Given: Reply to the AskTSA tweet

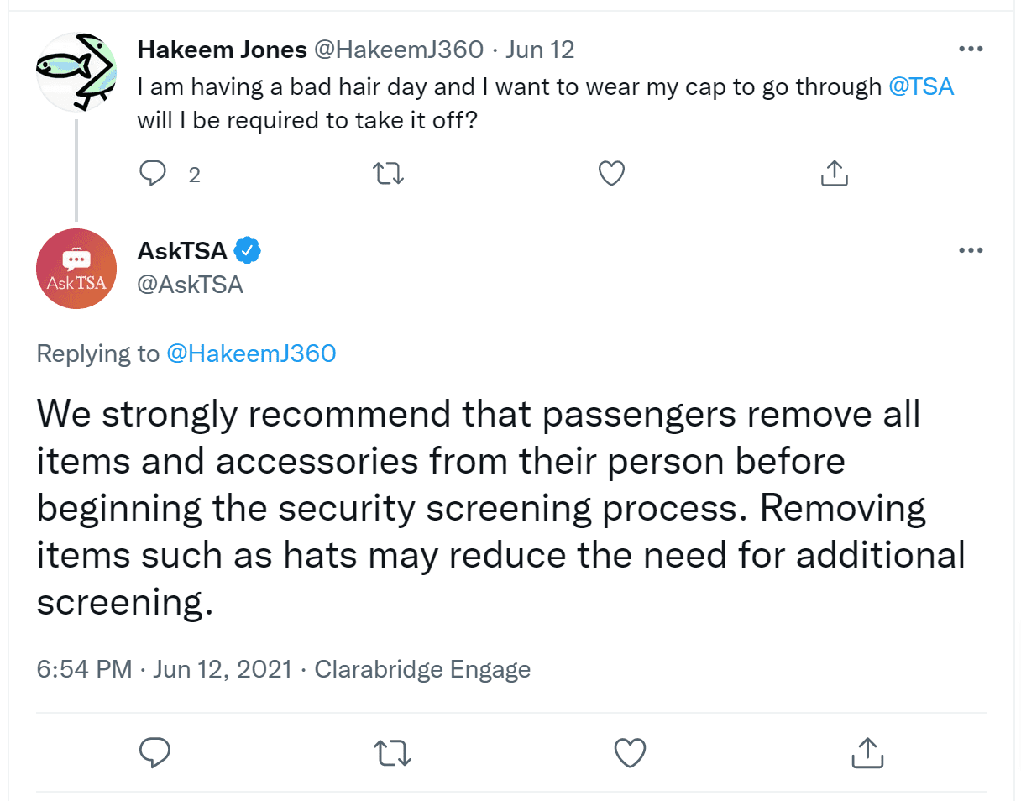Looking at the screenshot, I should [x=155, y=752].
